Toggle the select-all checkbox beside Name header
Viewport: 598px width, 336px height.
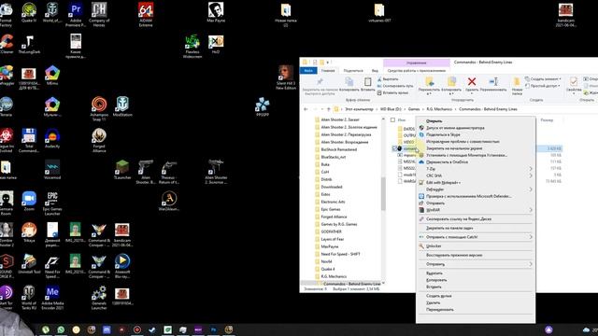click(392, 120)
